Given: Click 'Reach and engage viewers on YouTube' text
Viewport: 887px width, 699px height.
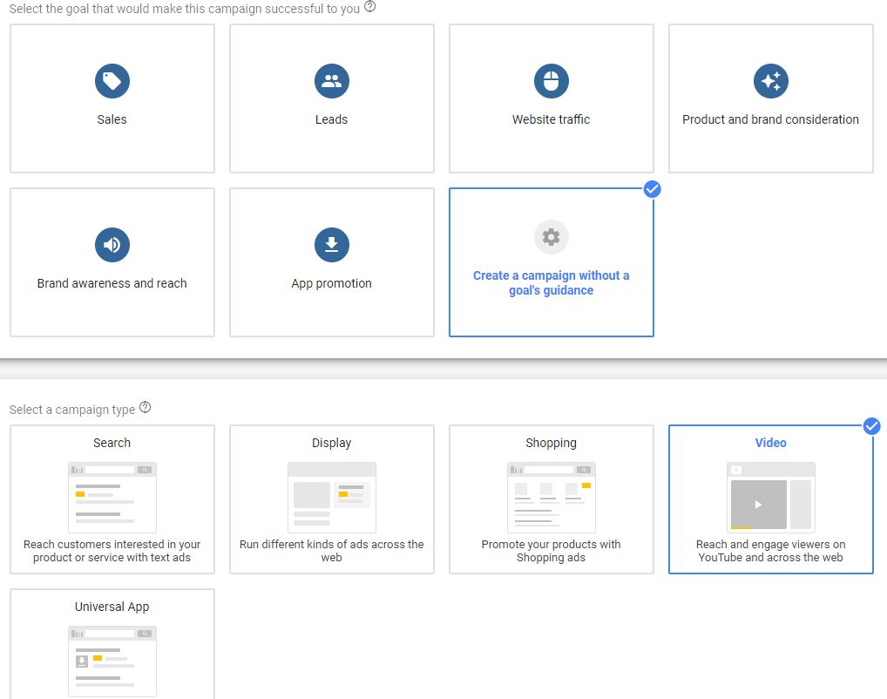Looking at the screenshot, I should tap(770, 551).
